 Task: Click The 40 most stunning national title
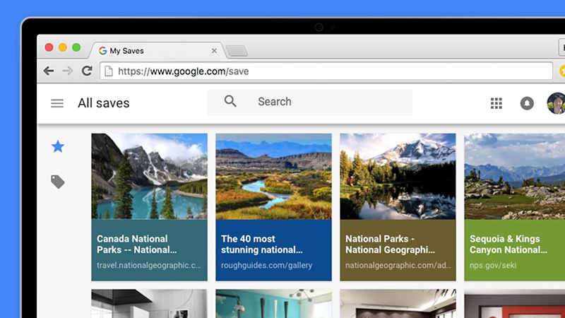pyautogui.click(x=261, y=244)
